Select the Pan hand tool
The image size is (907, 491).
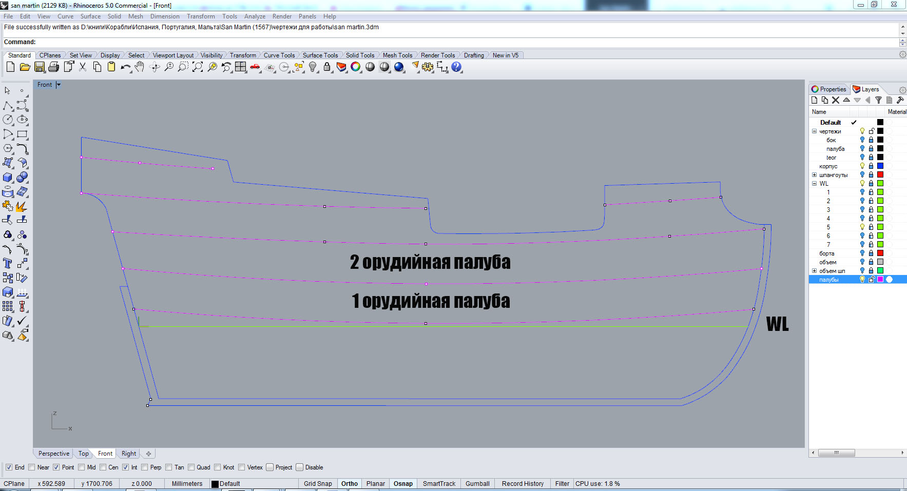pos(140,67)
